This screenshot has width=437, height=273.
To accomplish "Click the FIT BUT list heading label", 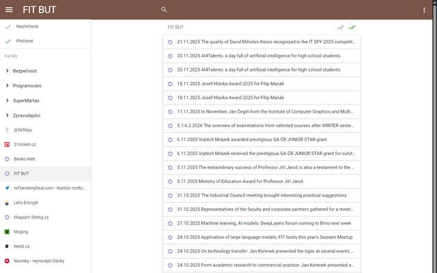I will click(175, 27).
